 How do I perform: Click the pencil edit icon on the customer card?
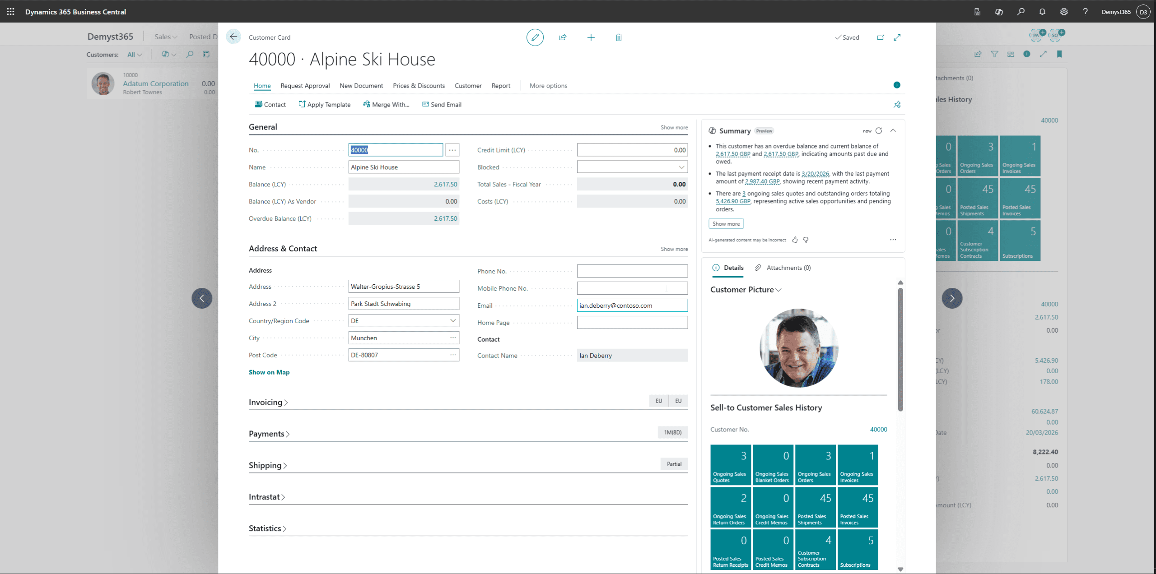(535, 37)
